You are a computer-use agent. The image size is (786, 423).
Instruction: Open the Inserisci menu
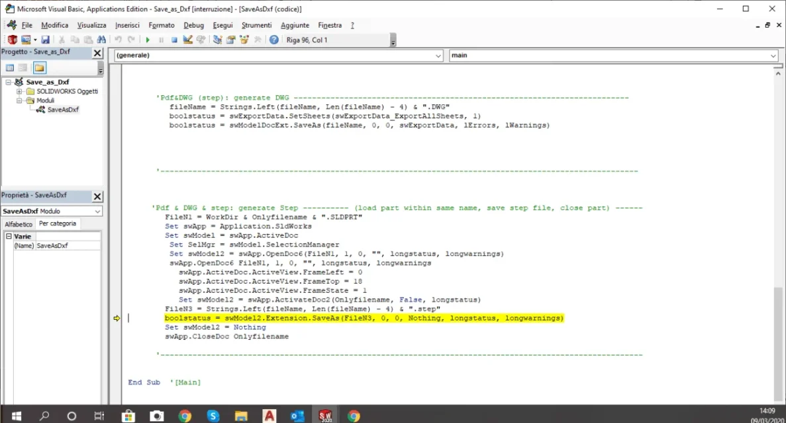[127, 25]
